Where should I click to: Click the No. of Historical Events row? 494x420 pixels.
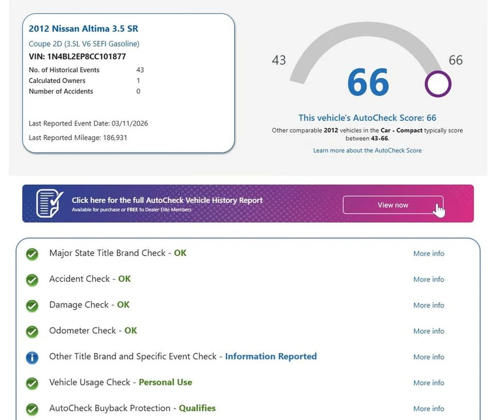click(x=86, y=70)
